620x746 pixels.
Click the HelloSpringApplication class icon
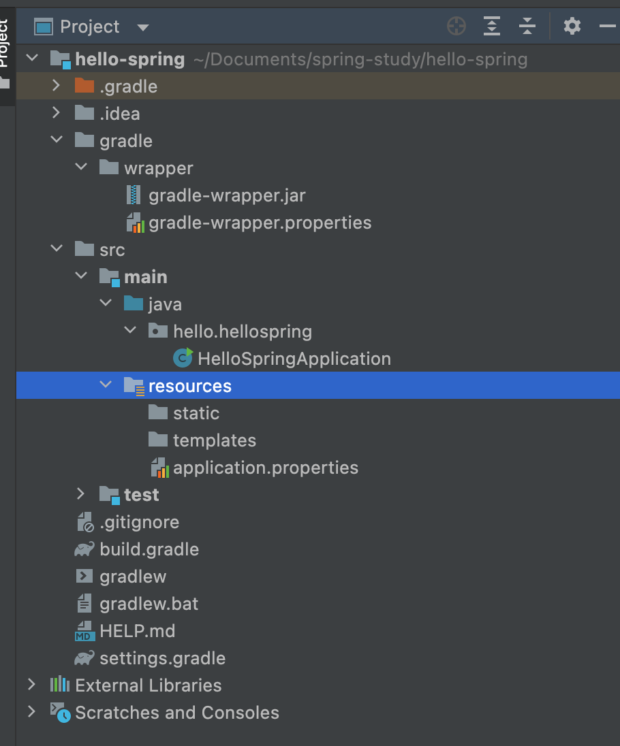pos(183,358)
